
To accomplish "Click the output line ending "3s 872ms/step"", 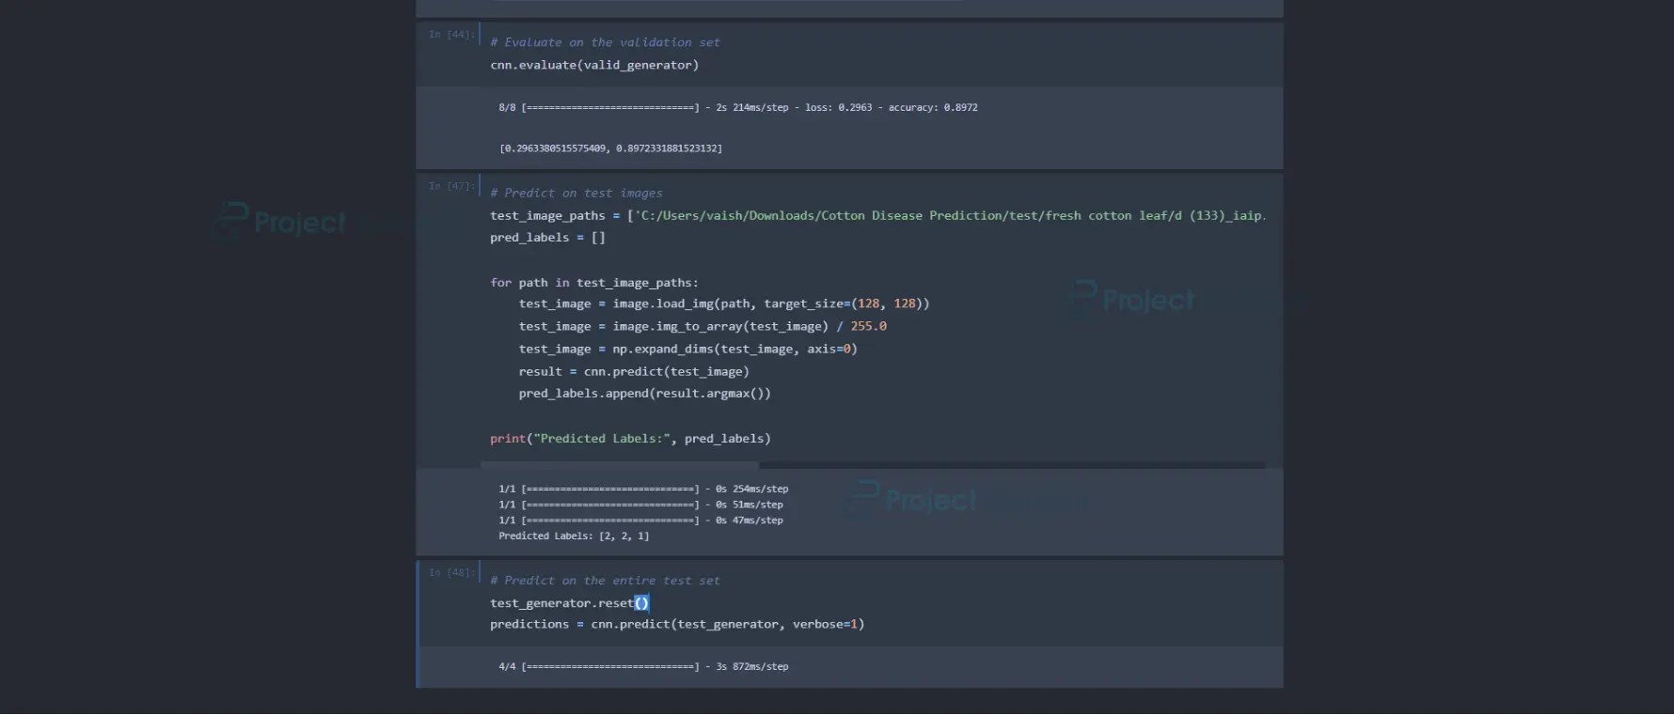I will 643,667.
